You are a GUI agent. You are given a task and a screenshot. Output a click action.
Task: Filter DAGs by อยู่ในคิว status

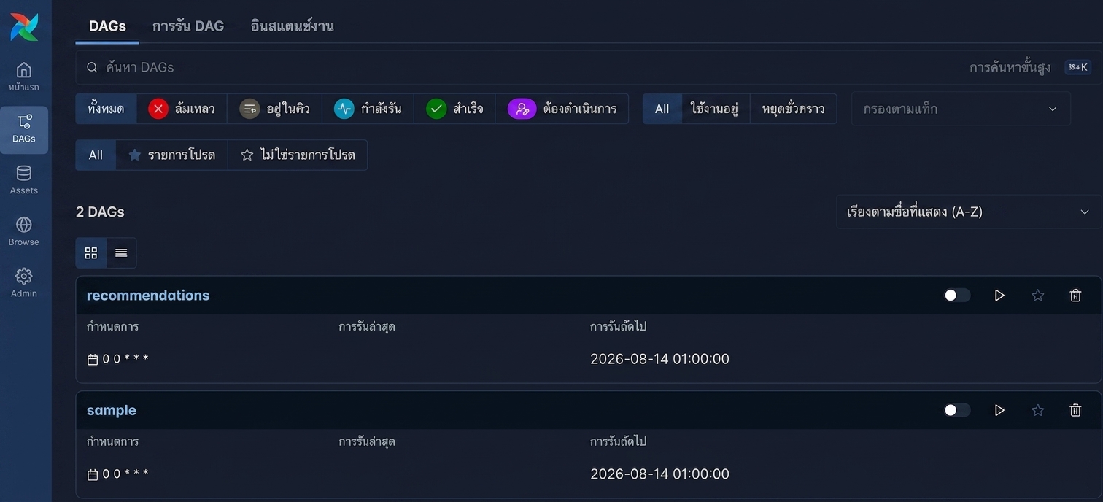(274, 109)
